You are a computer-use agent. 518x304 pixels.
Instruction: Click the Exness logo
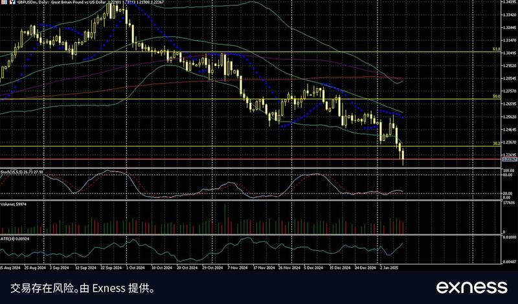click(x=471, y=287)
